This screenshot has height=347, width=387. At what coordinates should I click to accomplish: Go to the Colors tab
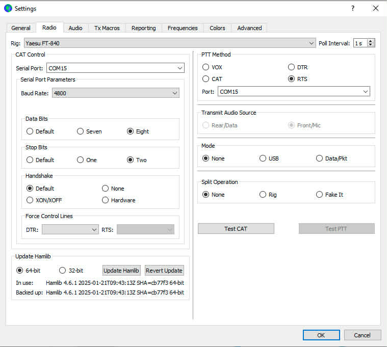click(217, 28)
